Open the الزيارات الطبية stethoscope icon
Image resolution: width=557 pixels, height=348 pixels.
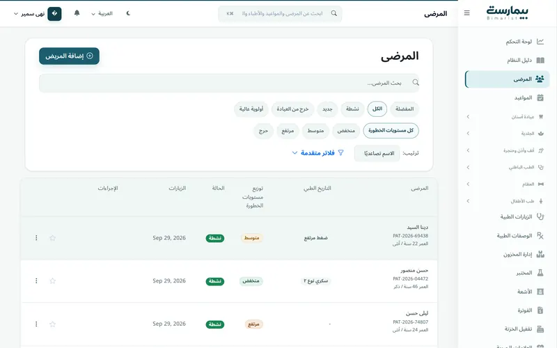click(x=540, y=216)
